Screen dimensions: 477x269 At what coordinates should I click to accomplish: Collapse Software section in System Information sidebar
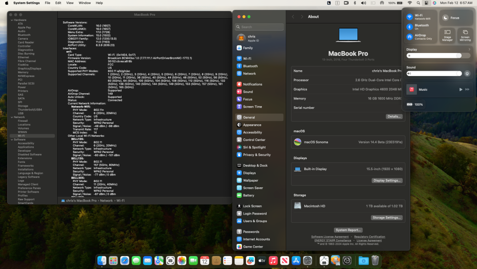tap(12, 140)
